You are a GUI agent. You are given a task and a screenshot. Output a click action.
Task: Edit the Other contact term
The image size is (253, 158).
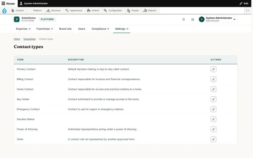(213, 139)
